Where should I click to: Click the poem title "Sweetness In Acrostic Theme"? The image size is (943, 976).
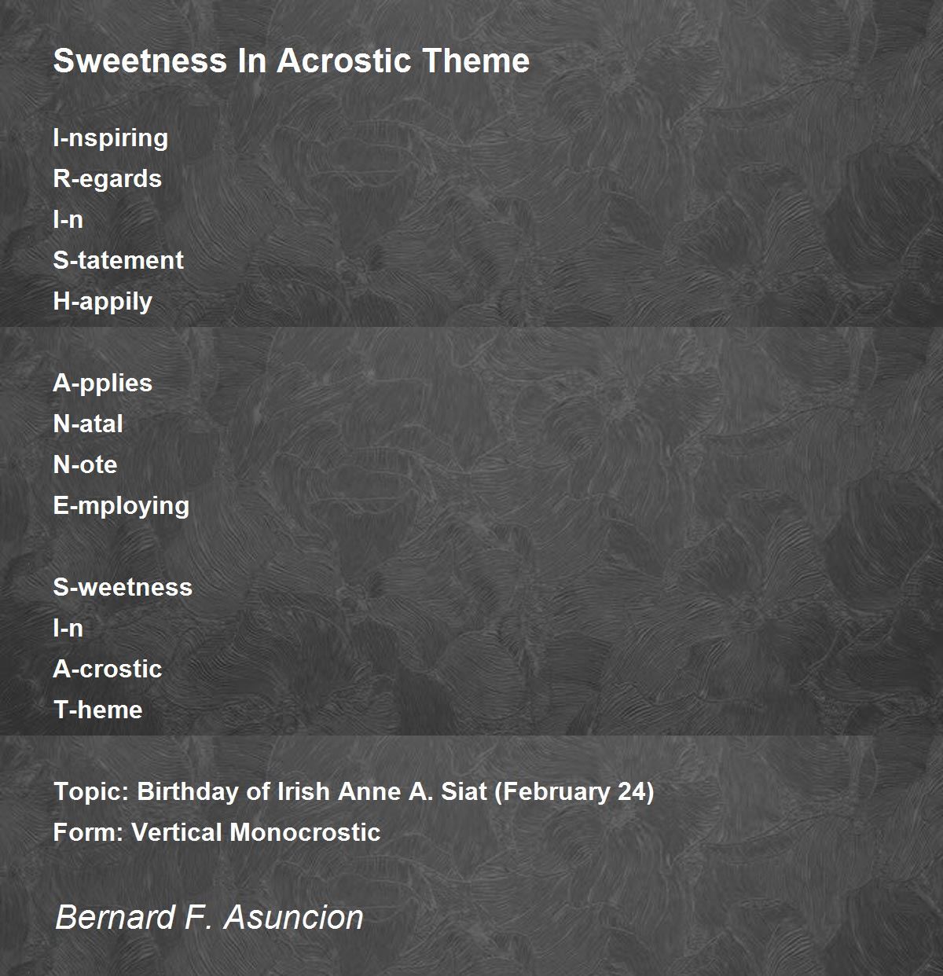click(291, 61)
